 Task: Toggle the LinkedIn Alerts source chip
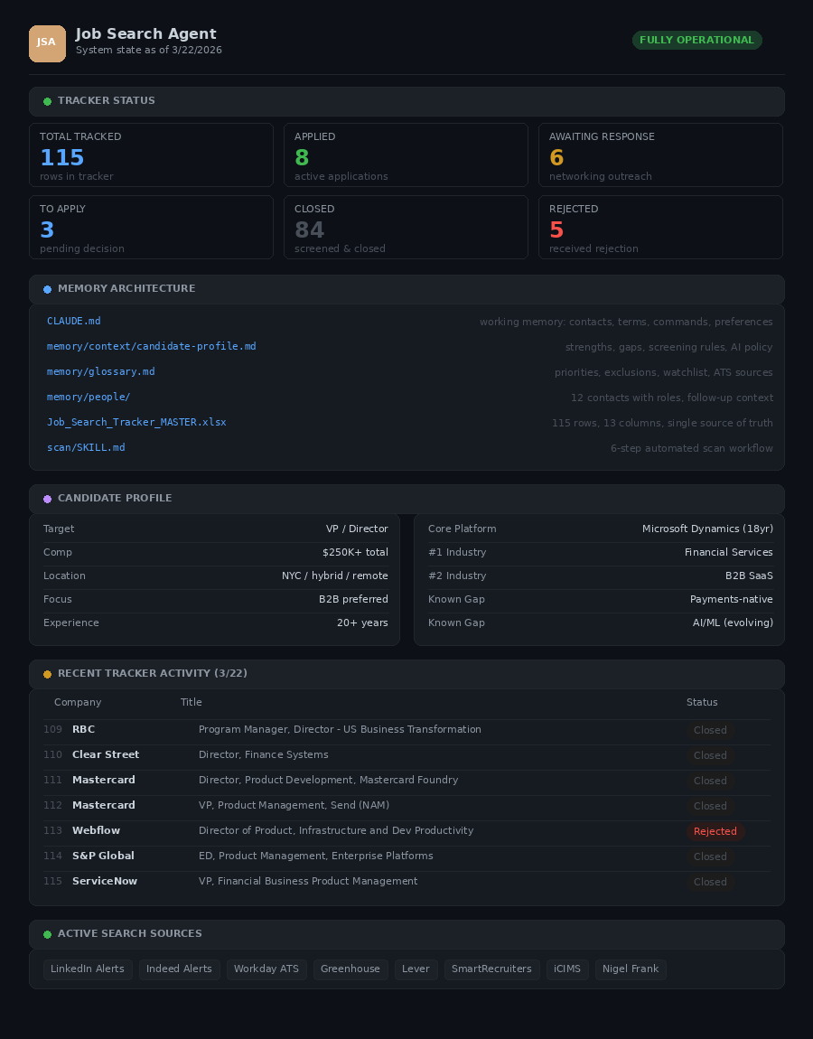(x=88, y=969)
